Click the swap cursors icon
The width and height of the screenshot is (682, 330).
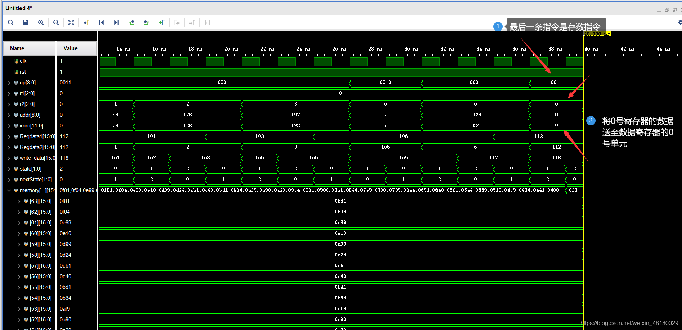(x=207, y=23)
